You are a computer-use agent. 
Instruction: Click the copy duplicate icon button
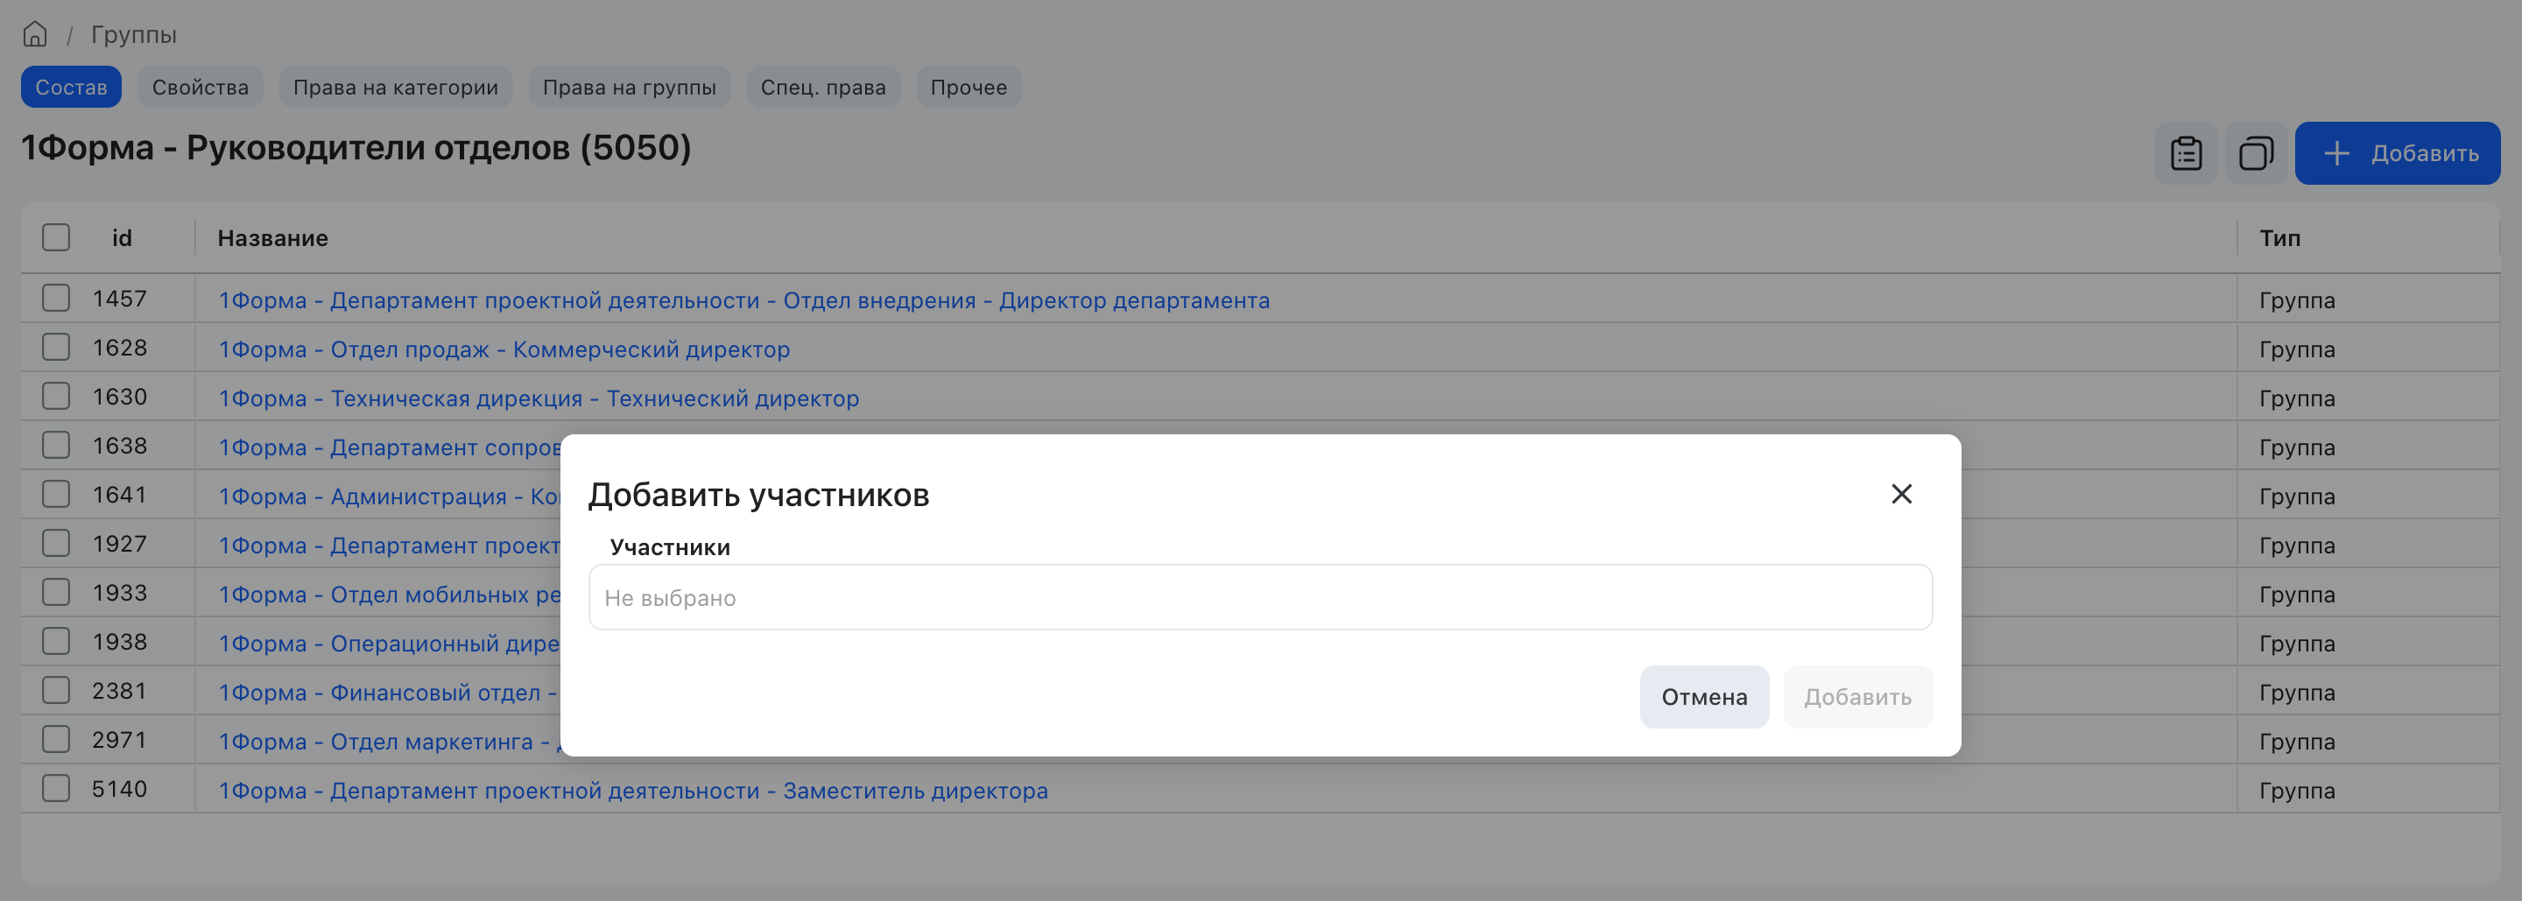point(2256,154)
